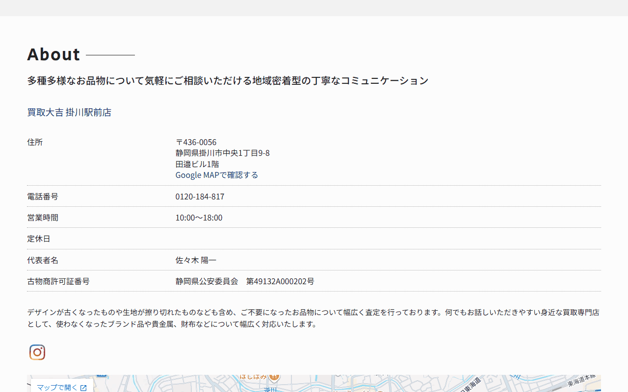Open the Instagram icon link
Screen dimensions: 628x392
[x=37, y=352]
